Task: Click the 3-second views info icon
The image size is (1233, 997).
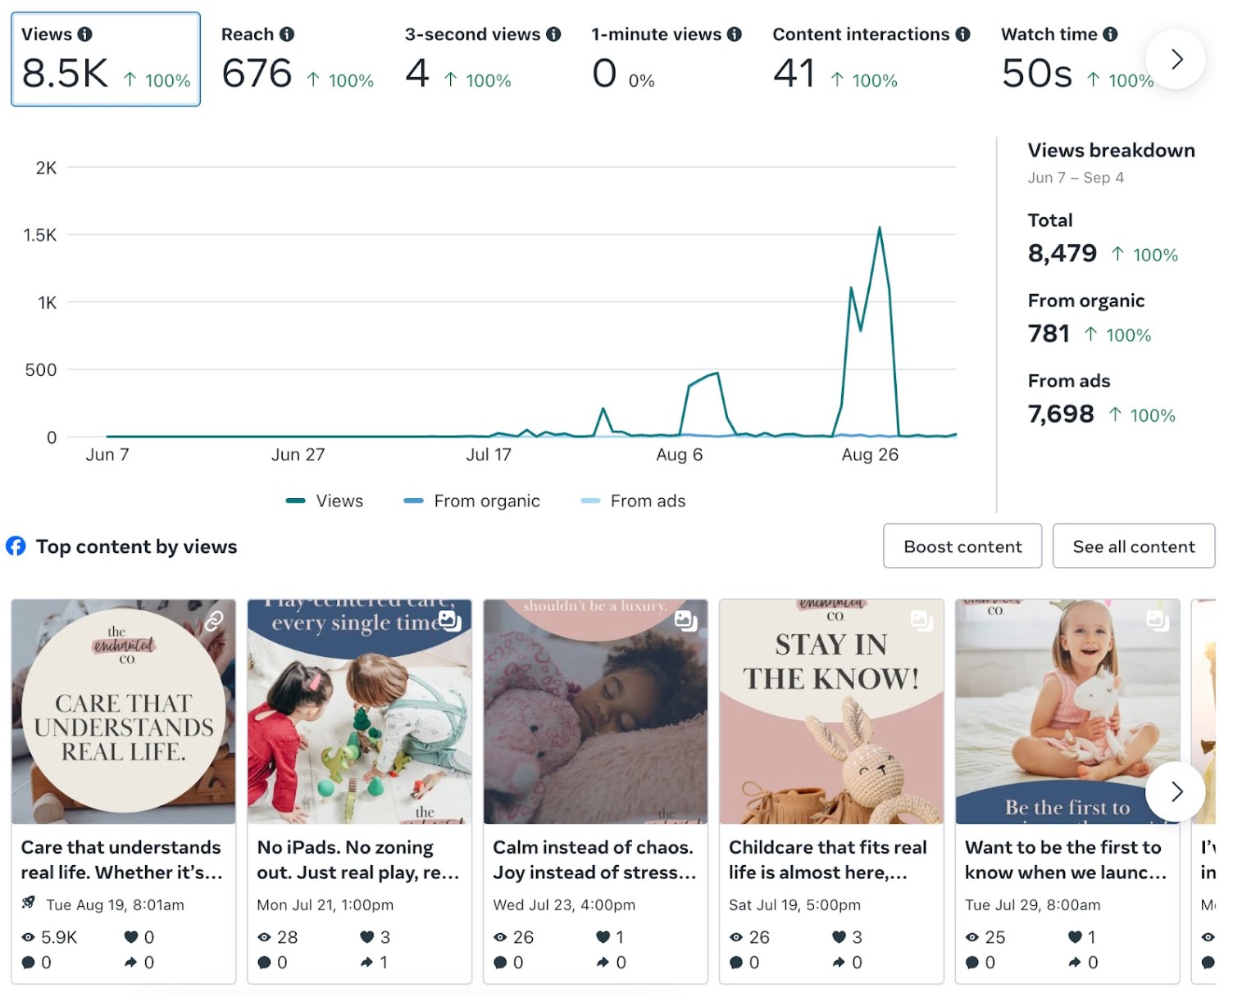Action: click(554, 34)
